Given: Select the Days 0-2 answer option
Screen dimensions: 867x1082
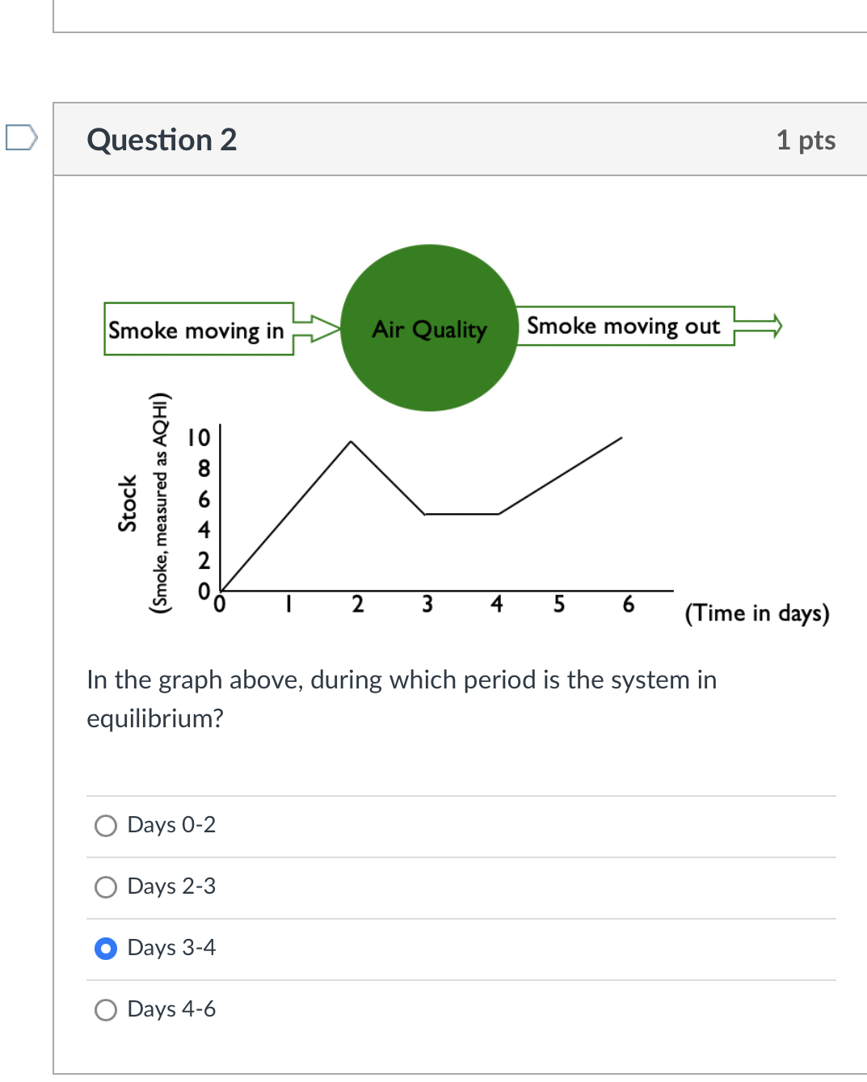Looking at the screenshot, I should pyautogui.click(x=105, y=825).
